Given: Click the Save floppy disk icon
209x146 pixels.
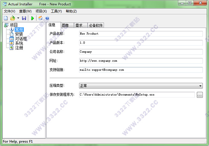Looking at the screenshot, I should (x=24, y=18).
